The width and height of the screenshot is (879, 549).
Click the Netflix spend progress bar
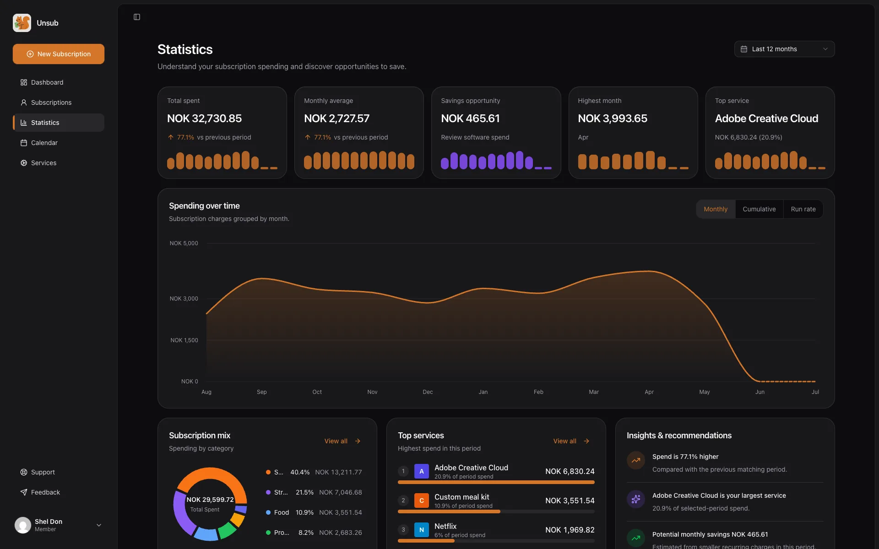click(496, 541)
